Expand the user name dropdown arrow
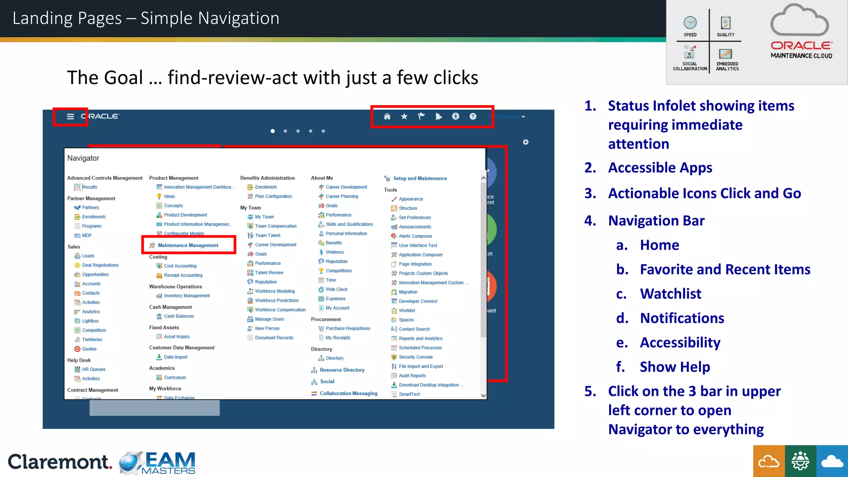The width and height of the screenshot is (848, 477). (x=523, y=117)
